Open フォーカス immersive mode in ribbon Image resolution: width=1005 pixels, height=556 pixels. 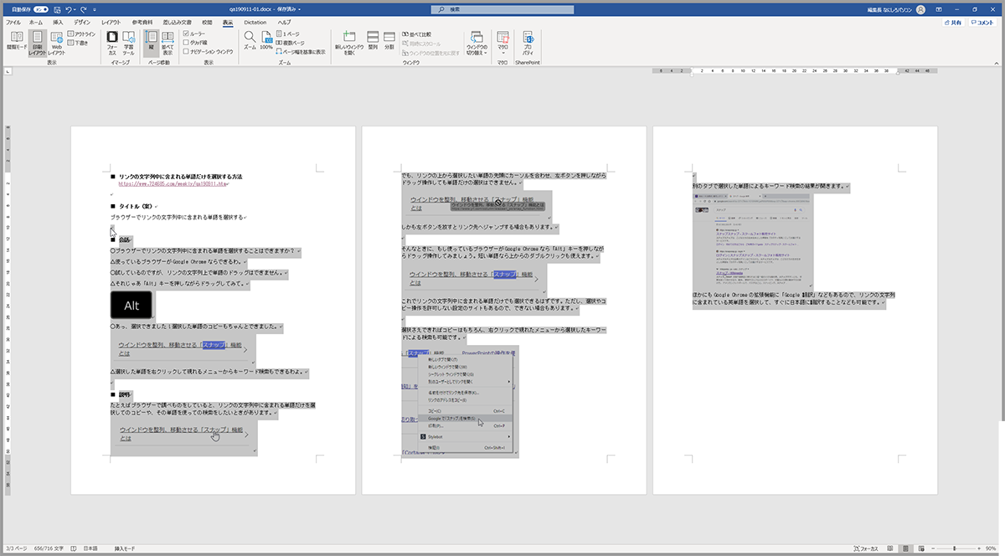click(x=112, y=43)
